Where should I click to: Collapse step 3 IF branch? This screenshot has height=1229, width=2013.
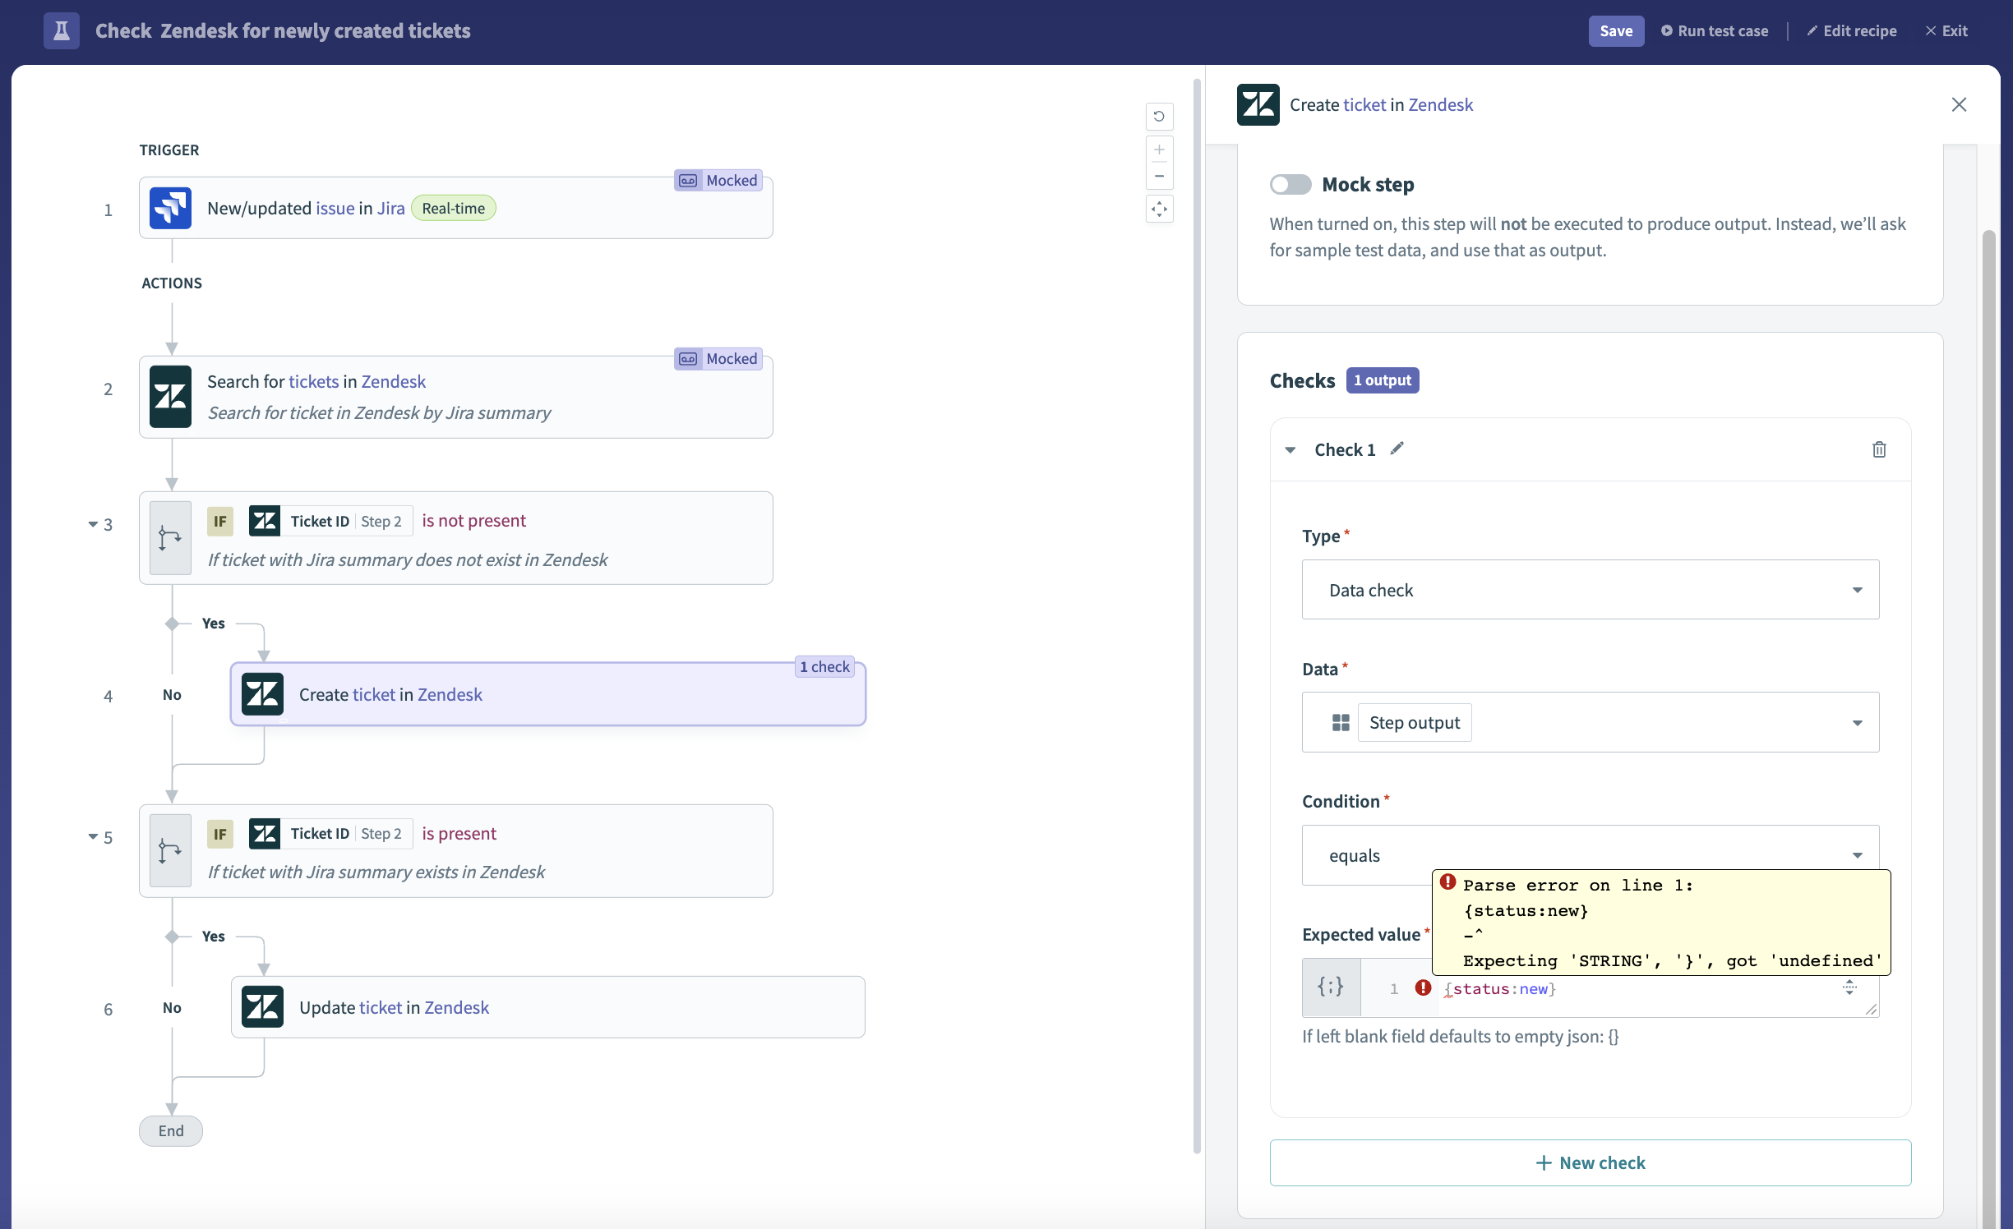(93, 524)
